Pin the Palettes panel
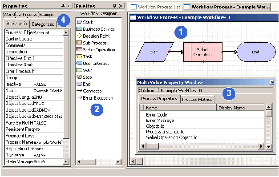The width and height of the screenshot is (279, 177). [115, 6]
